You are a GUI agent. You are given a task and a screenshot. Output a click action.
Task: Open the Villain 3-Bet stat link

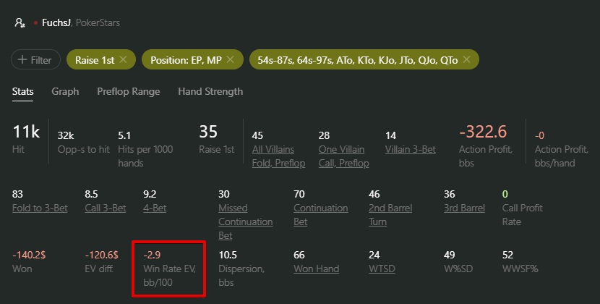410,149
